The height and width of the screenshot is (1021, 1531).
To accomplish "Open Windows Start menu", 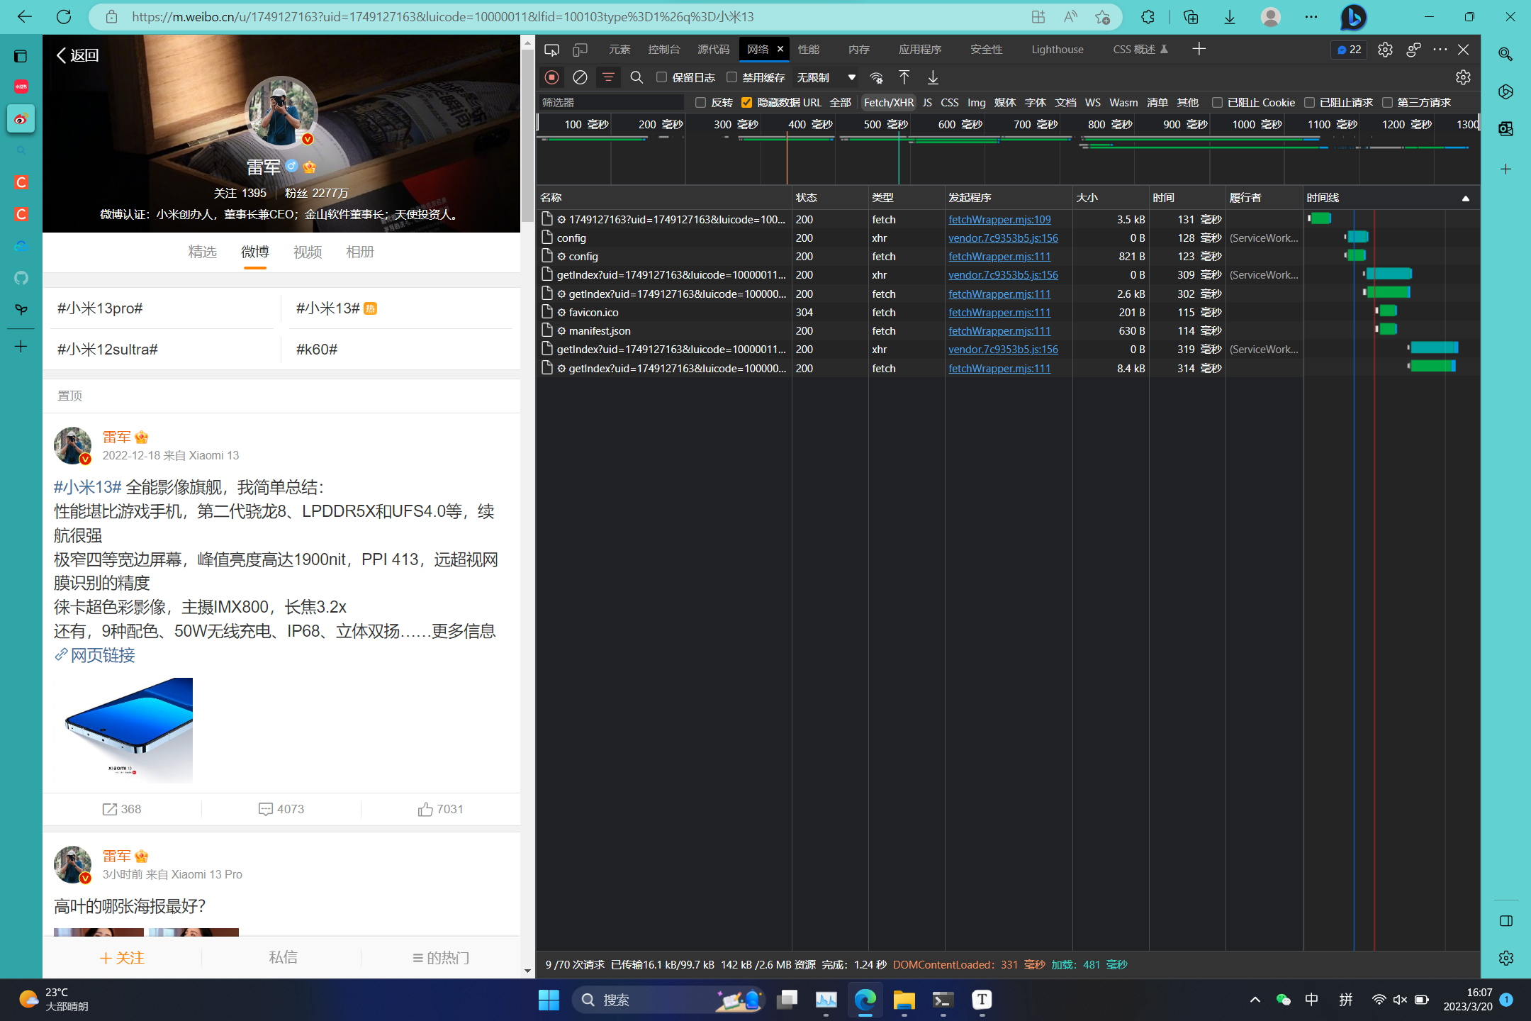I will [x=549, y=1000].
